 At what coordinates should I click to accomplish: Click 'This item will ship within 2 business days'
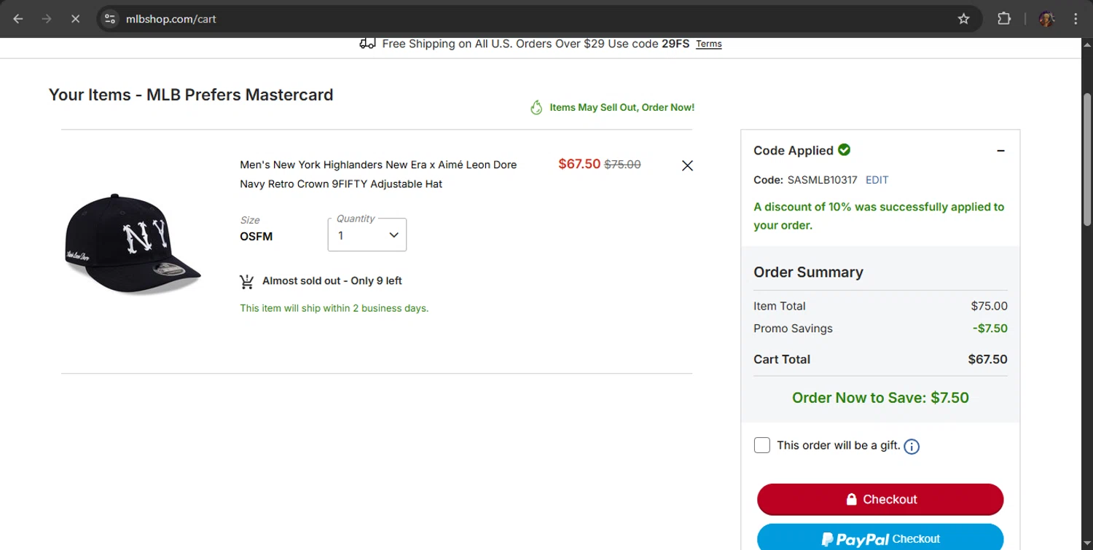[334, 308]
